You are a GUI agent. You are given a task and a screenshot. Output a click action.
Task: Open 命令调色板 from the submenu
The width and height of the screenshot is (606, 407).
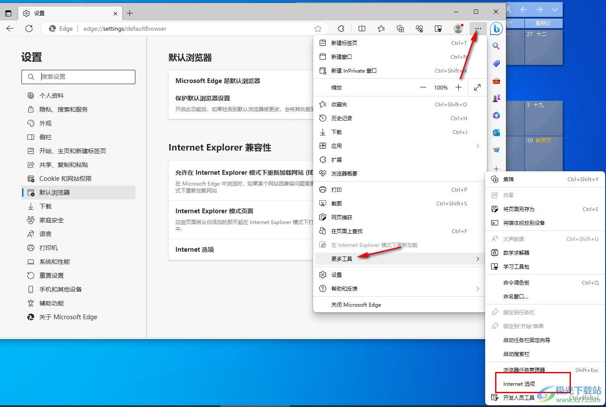click(x=545, y=282)
